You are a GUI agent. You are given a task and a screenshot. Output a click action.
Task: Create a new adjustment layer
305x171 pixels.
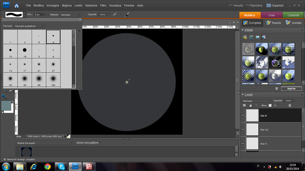250,105
